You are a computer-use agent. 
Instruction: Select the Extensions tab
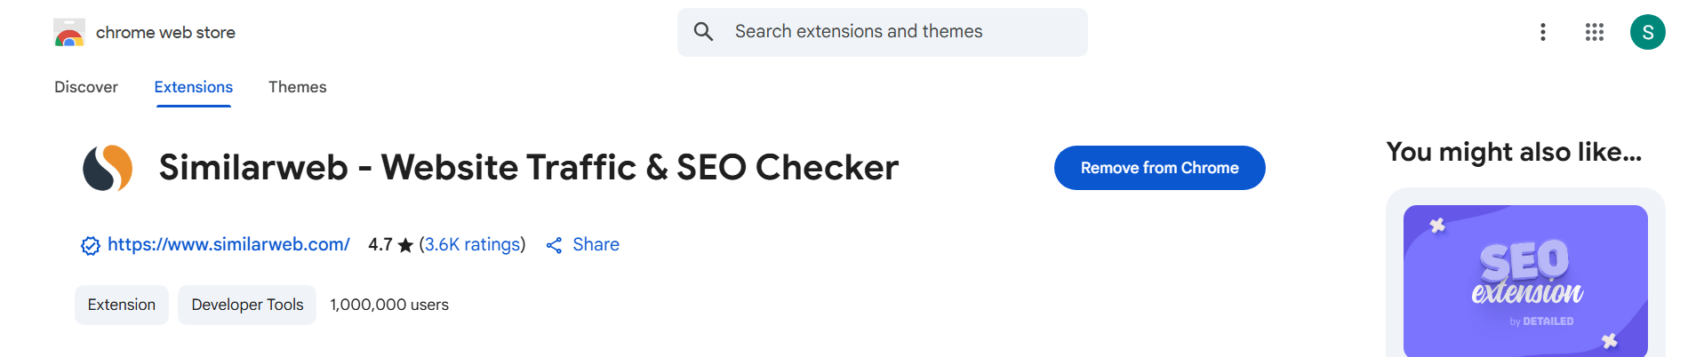coord(193,87)
